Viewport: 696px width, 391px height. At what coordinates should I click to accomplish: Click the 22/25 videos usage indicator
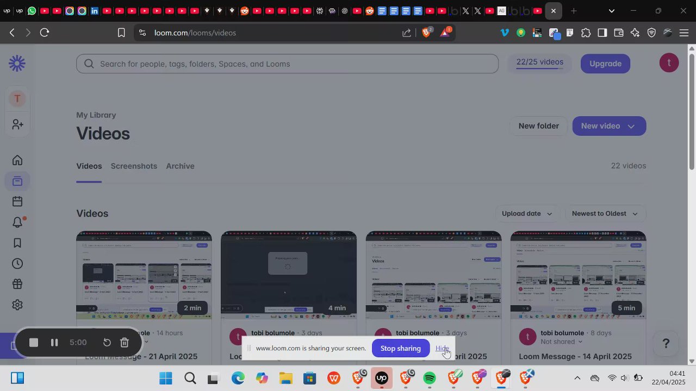(x=540, y=63)
